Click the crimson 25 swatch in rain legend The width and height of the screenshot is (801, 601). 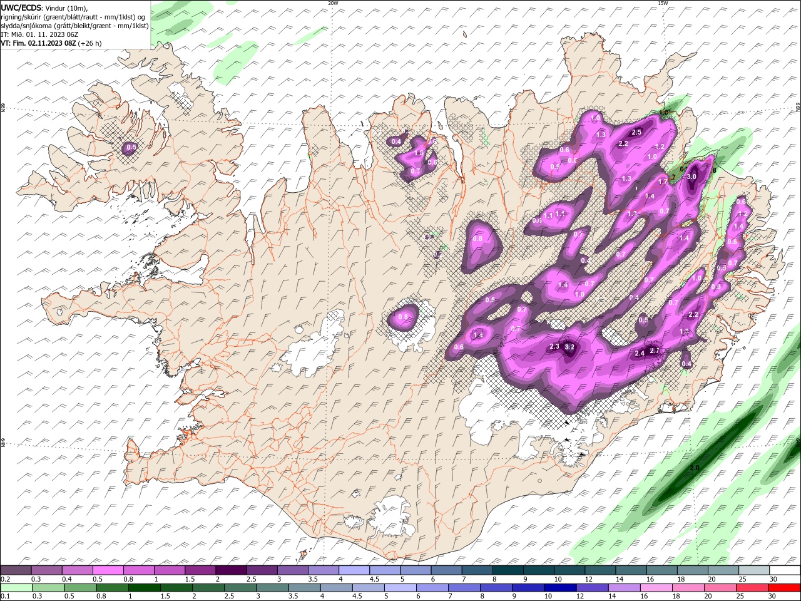coord(753,588)
